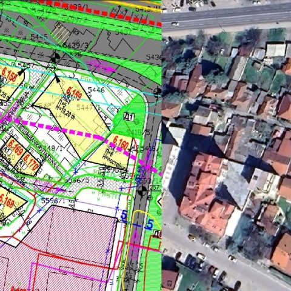Click cadastral number 5446 on the plan
291x291 pixels.
[96, 90]
